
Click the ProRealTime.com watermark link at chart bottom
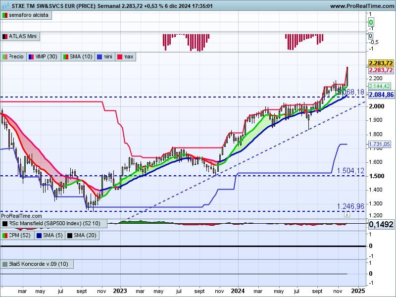click(21, 216)
